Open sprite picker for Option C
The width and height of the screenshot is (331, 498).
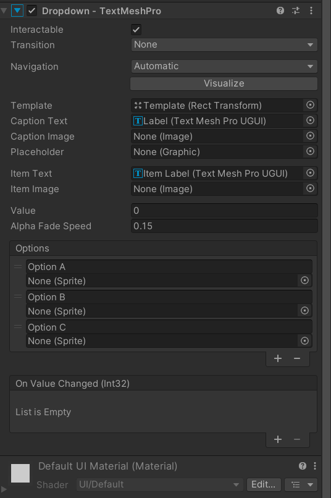point(304,341)
